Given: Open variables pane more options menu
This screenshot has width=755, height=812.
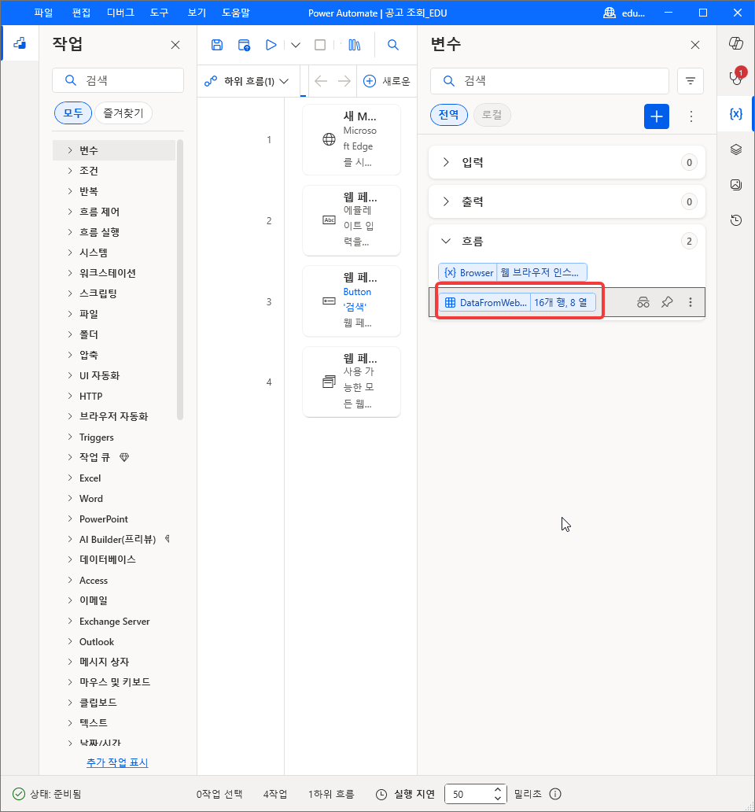Looking at the screenshot, I should 691,116.
